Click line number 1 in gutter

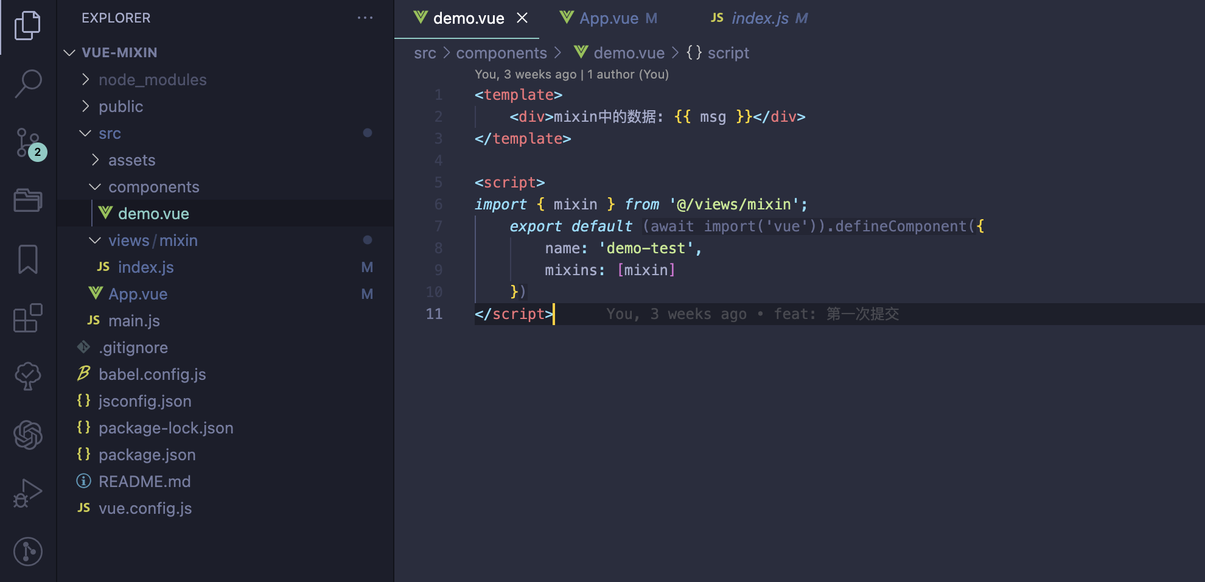click(438, 95)
